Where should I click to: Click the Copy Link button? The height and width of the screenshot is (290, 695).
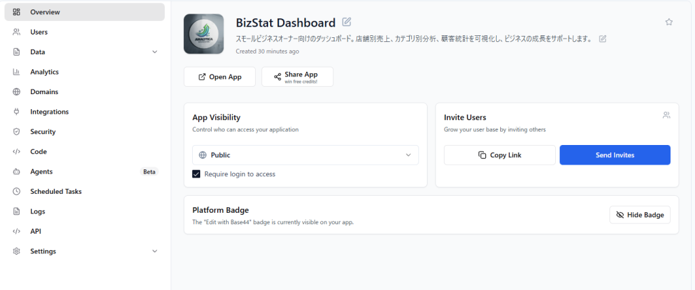click(x=500, y=155)
